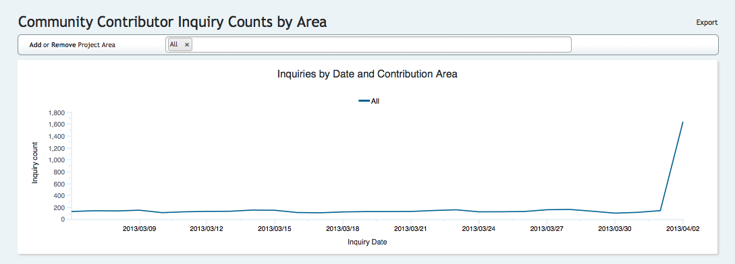This screenshot has width=735, height=264.
Task: Click the 2013/03/27 axis date label
Action: 547,229
